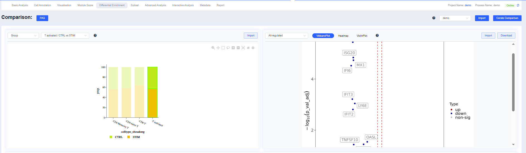
Task: Open the All-regulated filter dropdown
Action: point(287,36)
